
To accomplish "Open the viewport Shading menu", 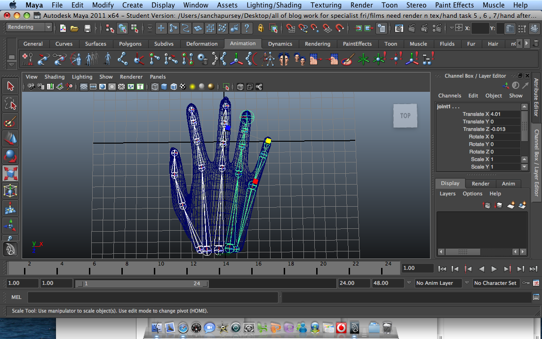I will tap(54, 77).
